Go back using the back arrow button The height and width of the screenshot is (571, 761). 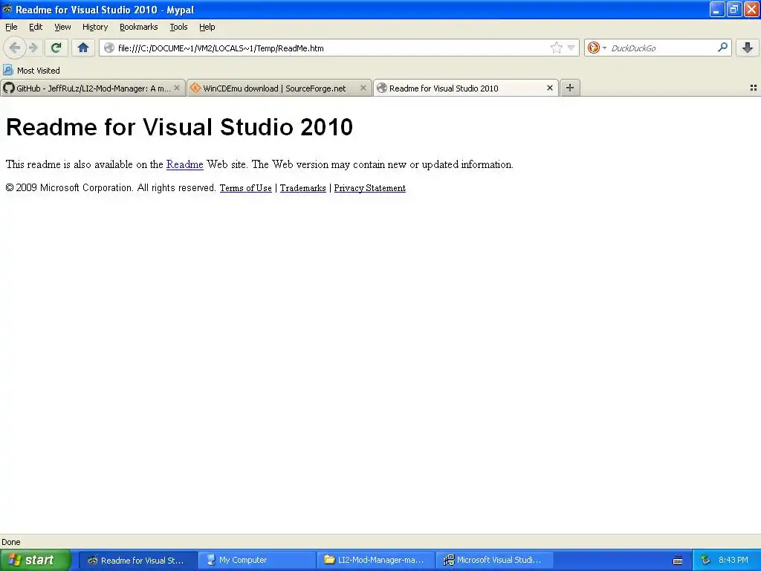(x=14, y=48)
